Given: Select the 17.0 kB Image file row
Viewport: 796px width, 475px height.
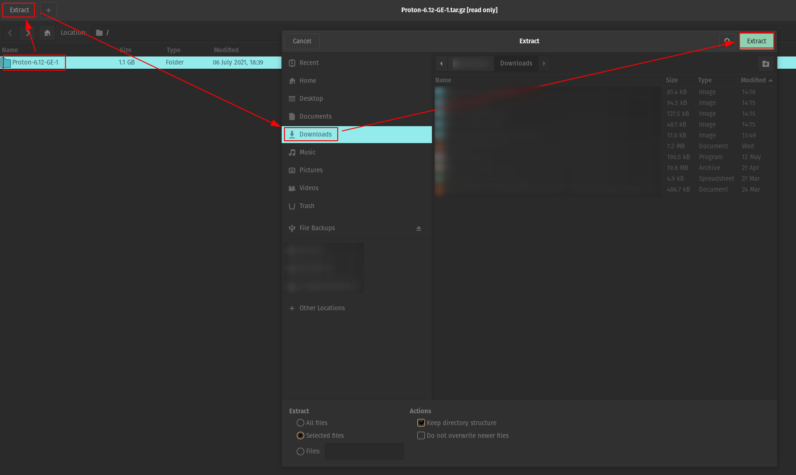Looking at the screenshot, I should click(x=605, y=136).
